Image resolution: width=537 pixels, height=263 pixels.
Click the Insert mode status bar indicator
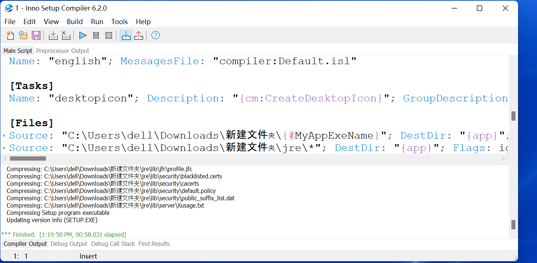pyautogui.click(x=88, y=256)
